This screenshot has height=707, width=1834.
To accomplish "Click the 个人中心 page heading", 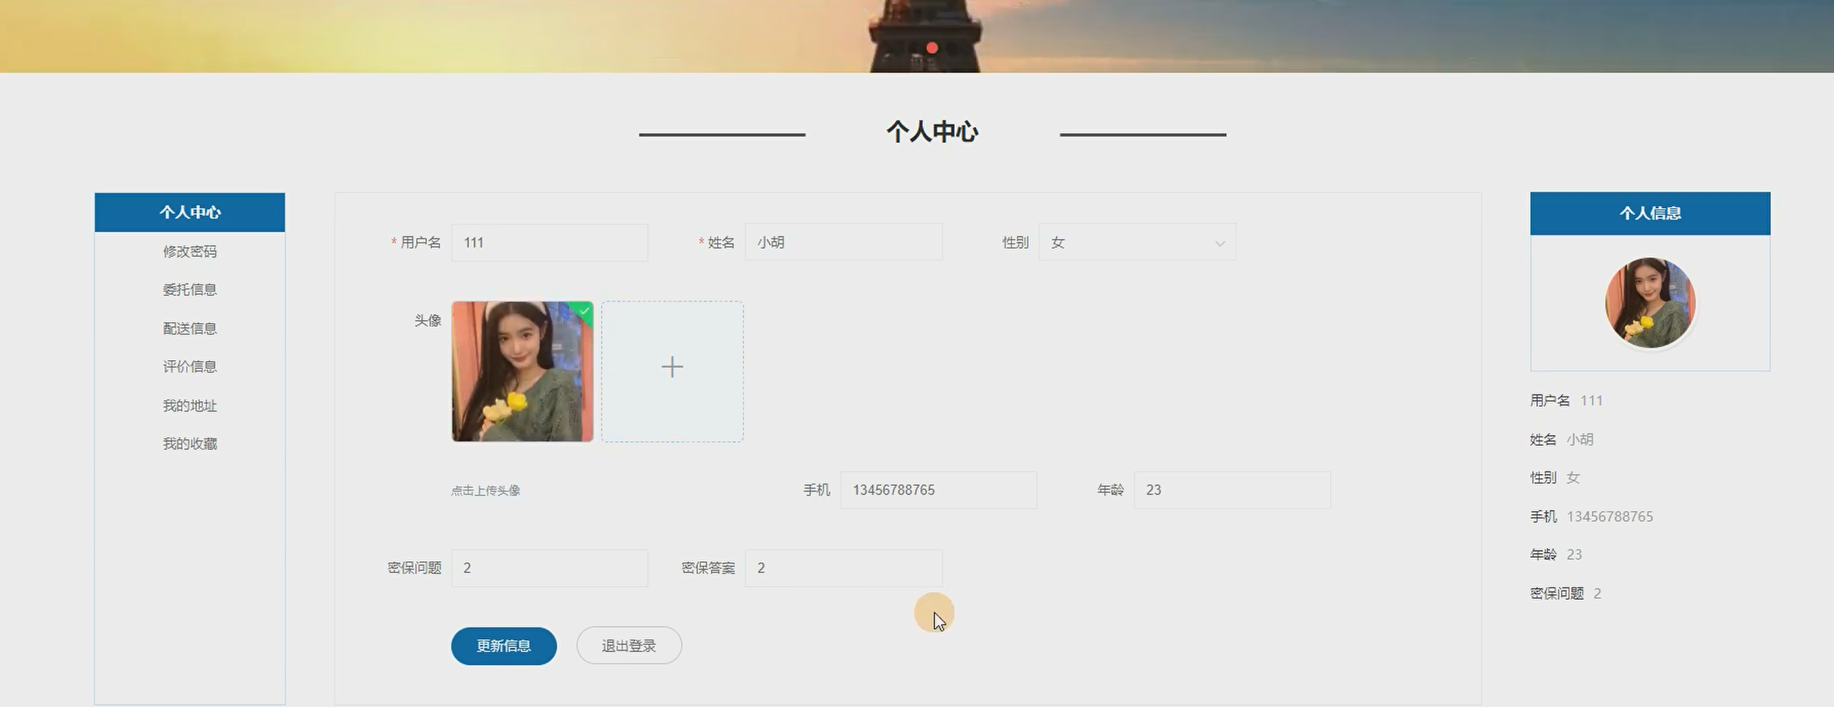I will point(932,132).
